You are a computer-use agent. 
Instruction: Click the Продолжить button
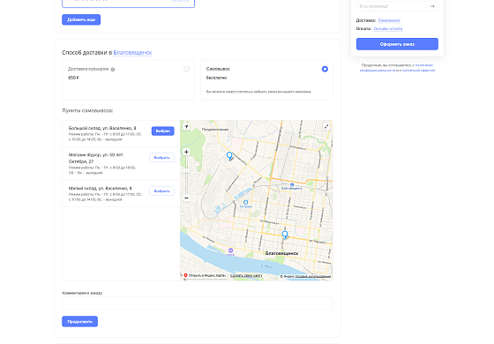(79, 322)
